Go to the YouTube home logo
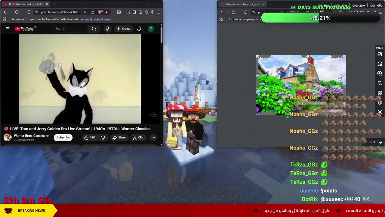This screenshot has width=385, height=217. tap(24, 29)
